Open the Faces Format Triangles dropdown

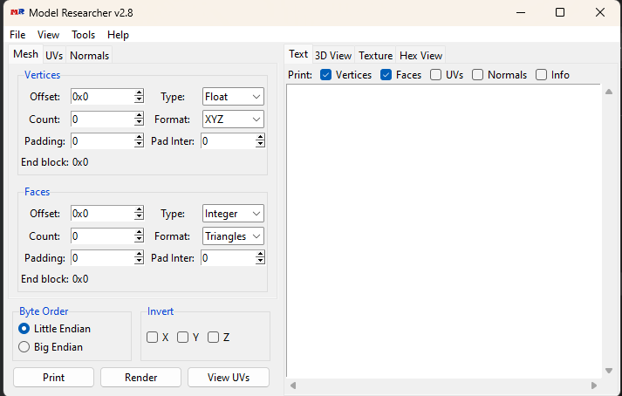pos(233,236)
